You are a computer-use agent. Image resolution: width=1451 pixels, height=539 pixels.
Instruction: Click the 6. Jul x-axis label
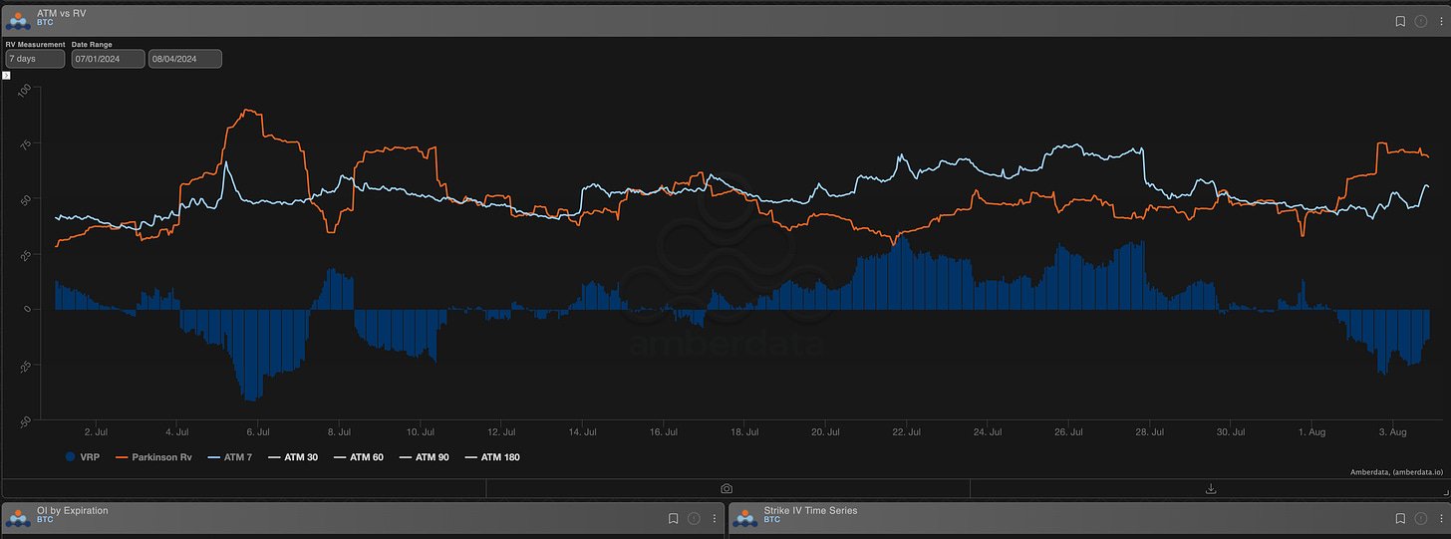click(x=258, y=432)
